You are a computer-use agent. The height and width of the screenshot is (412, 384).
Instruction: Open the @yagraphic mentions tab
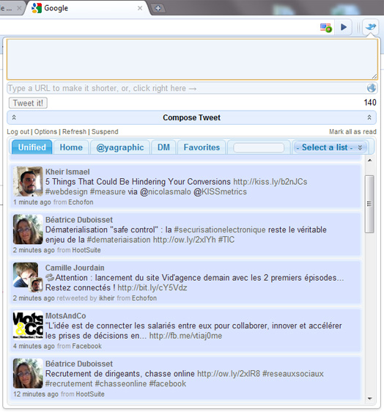pos(120,147)
